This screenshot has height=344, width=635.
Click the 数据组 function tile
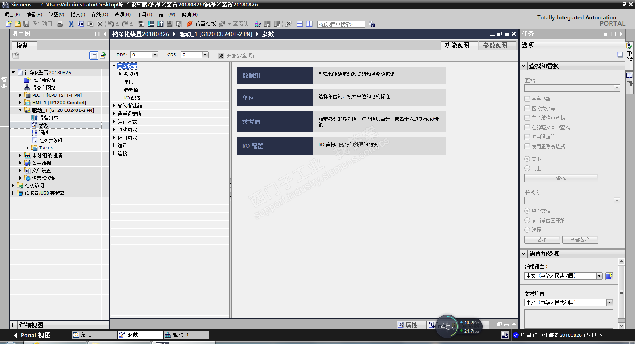click(x=275, y=75)
